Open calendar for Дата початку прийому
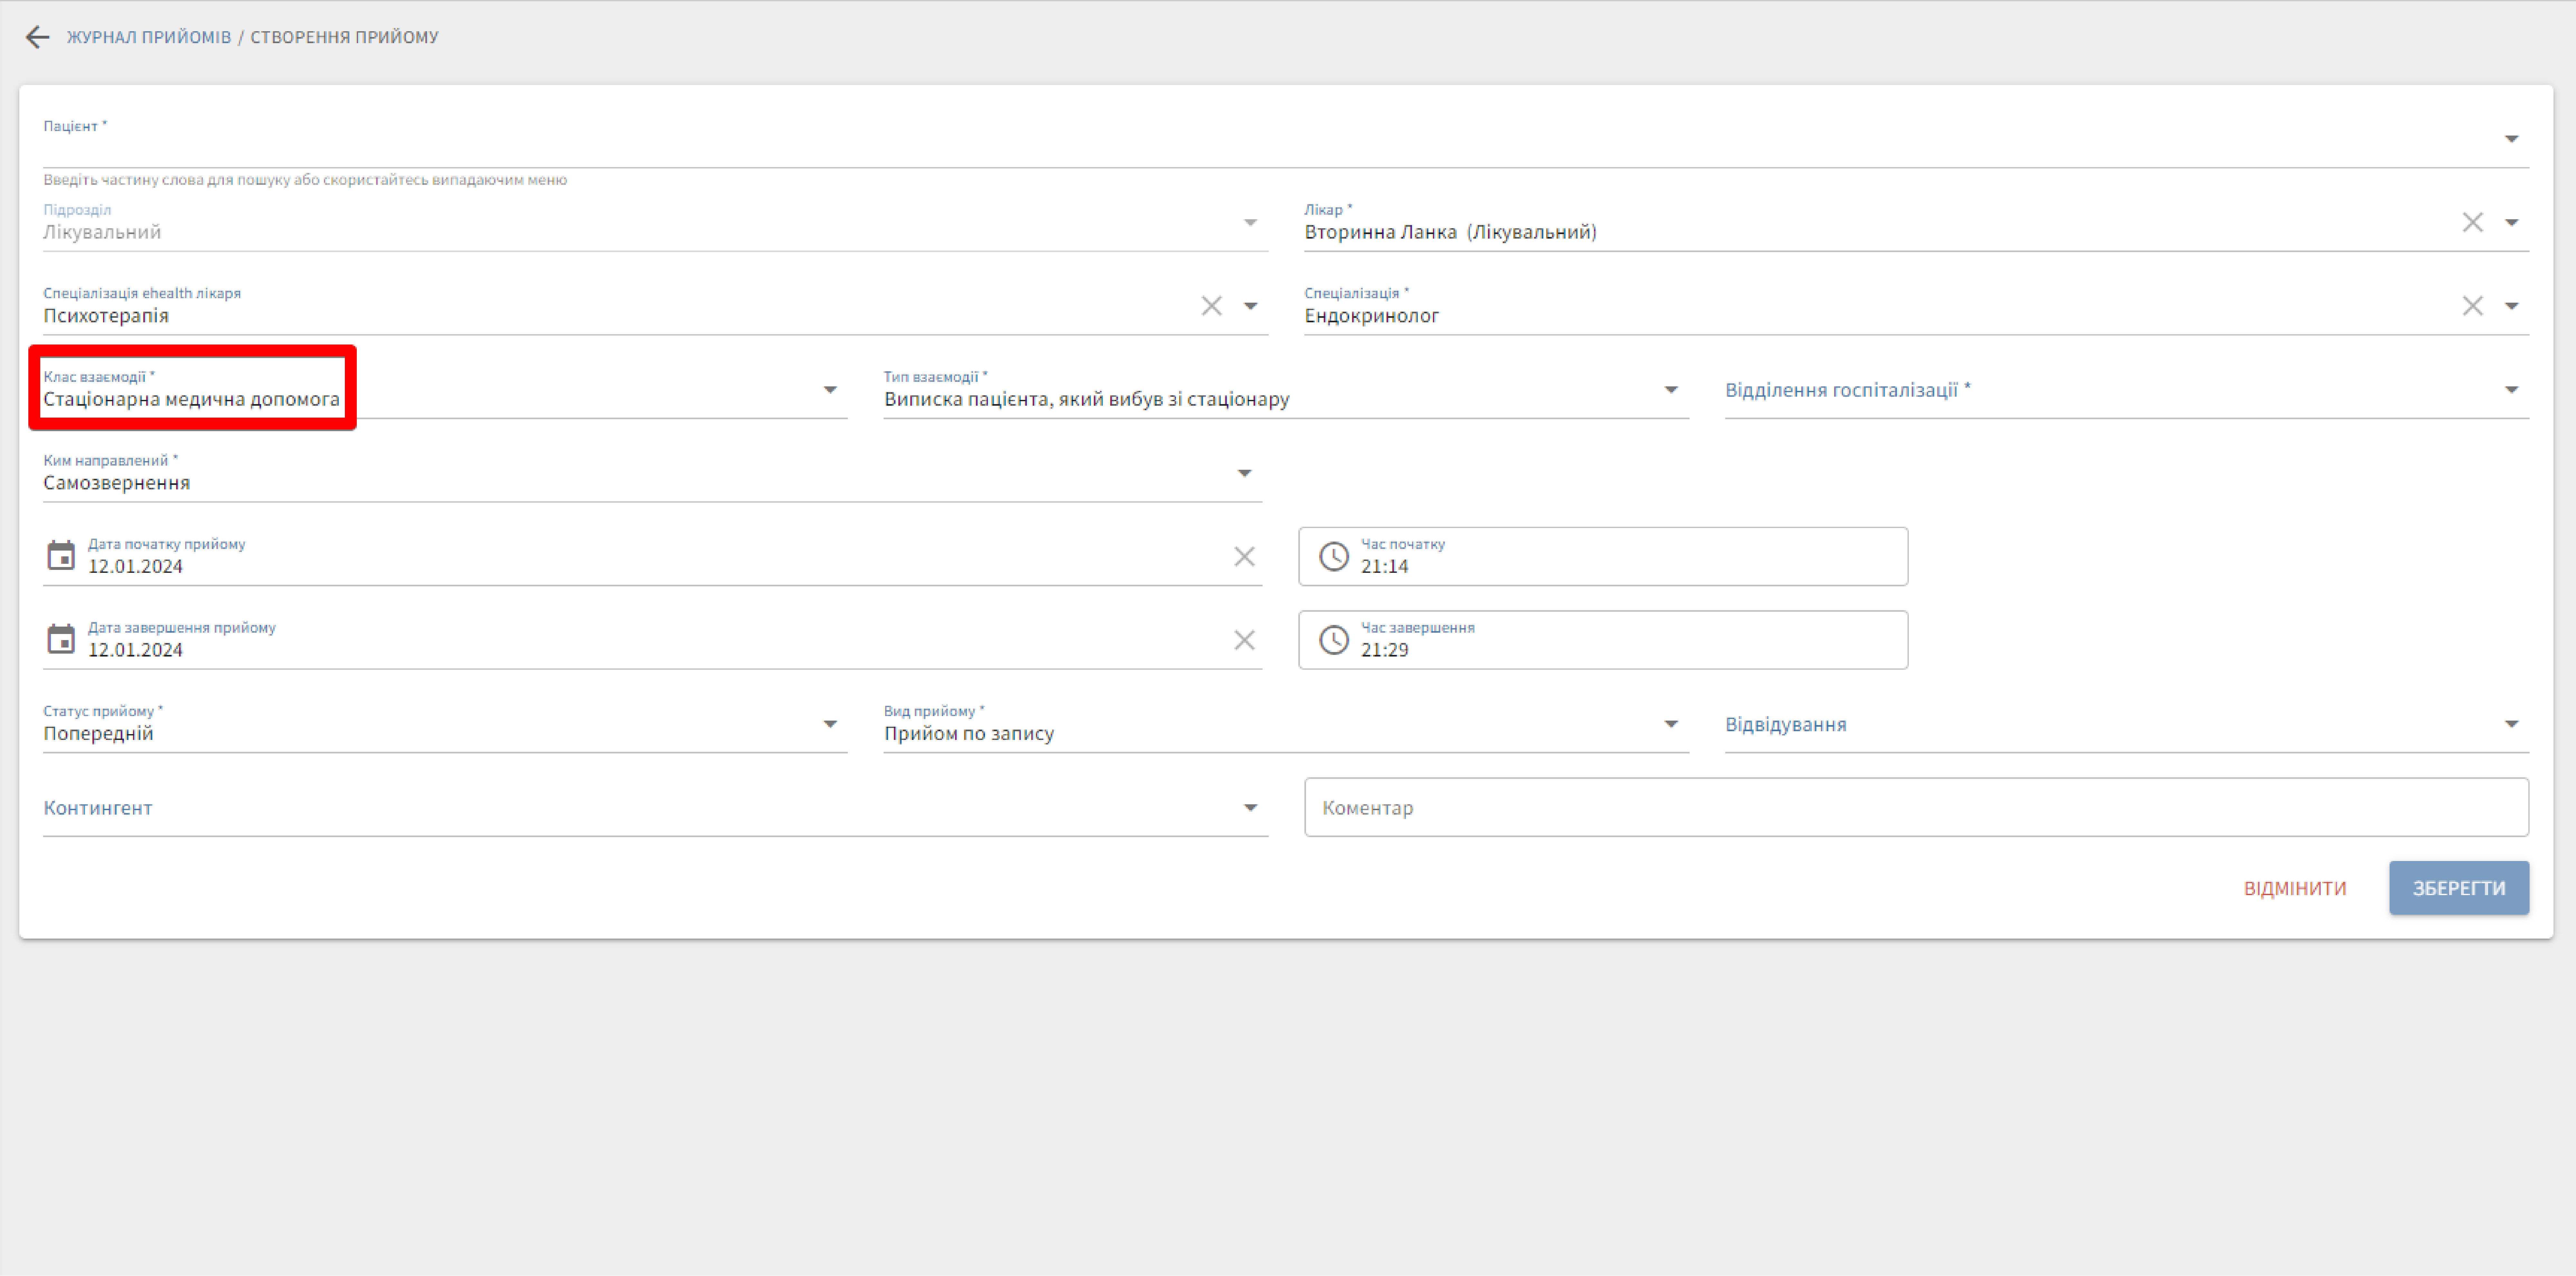2576x1276 pixels. pos(61,556)
